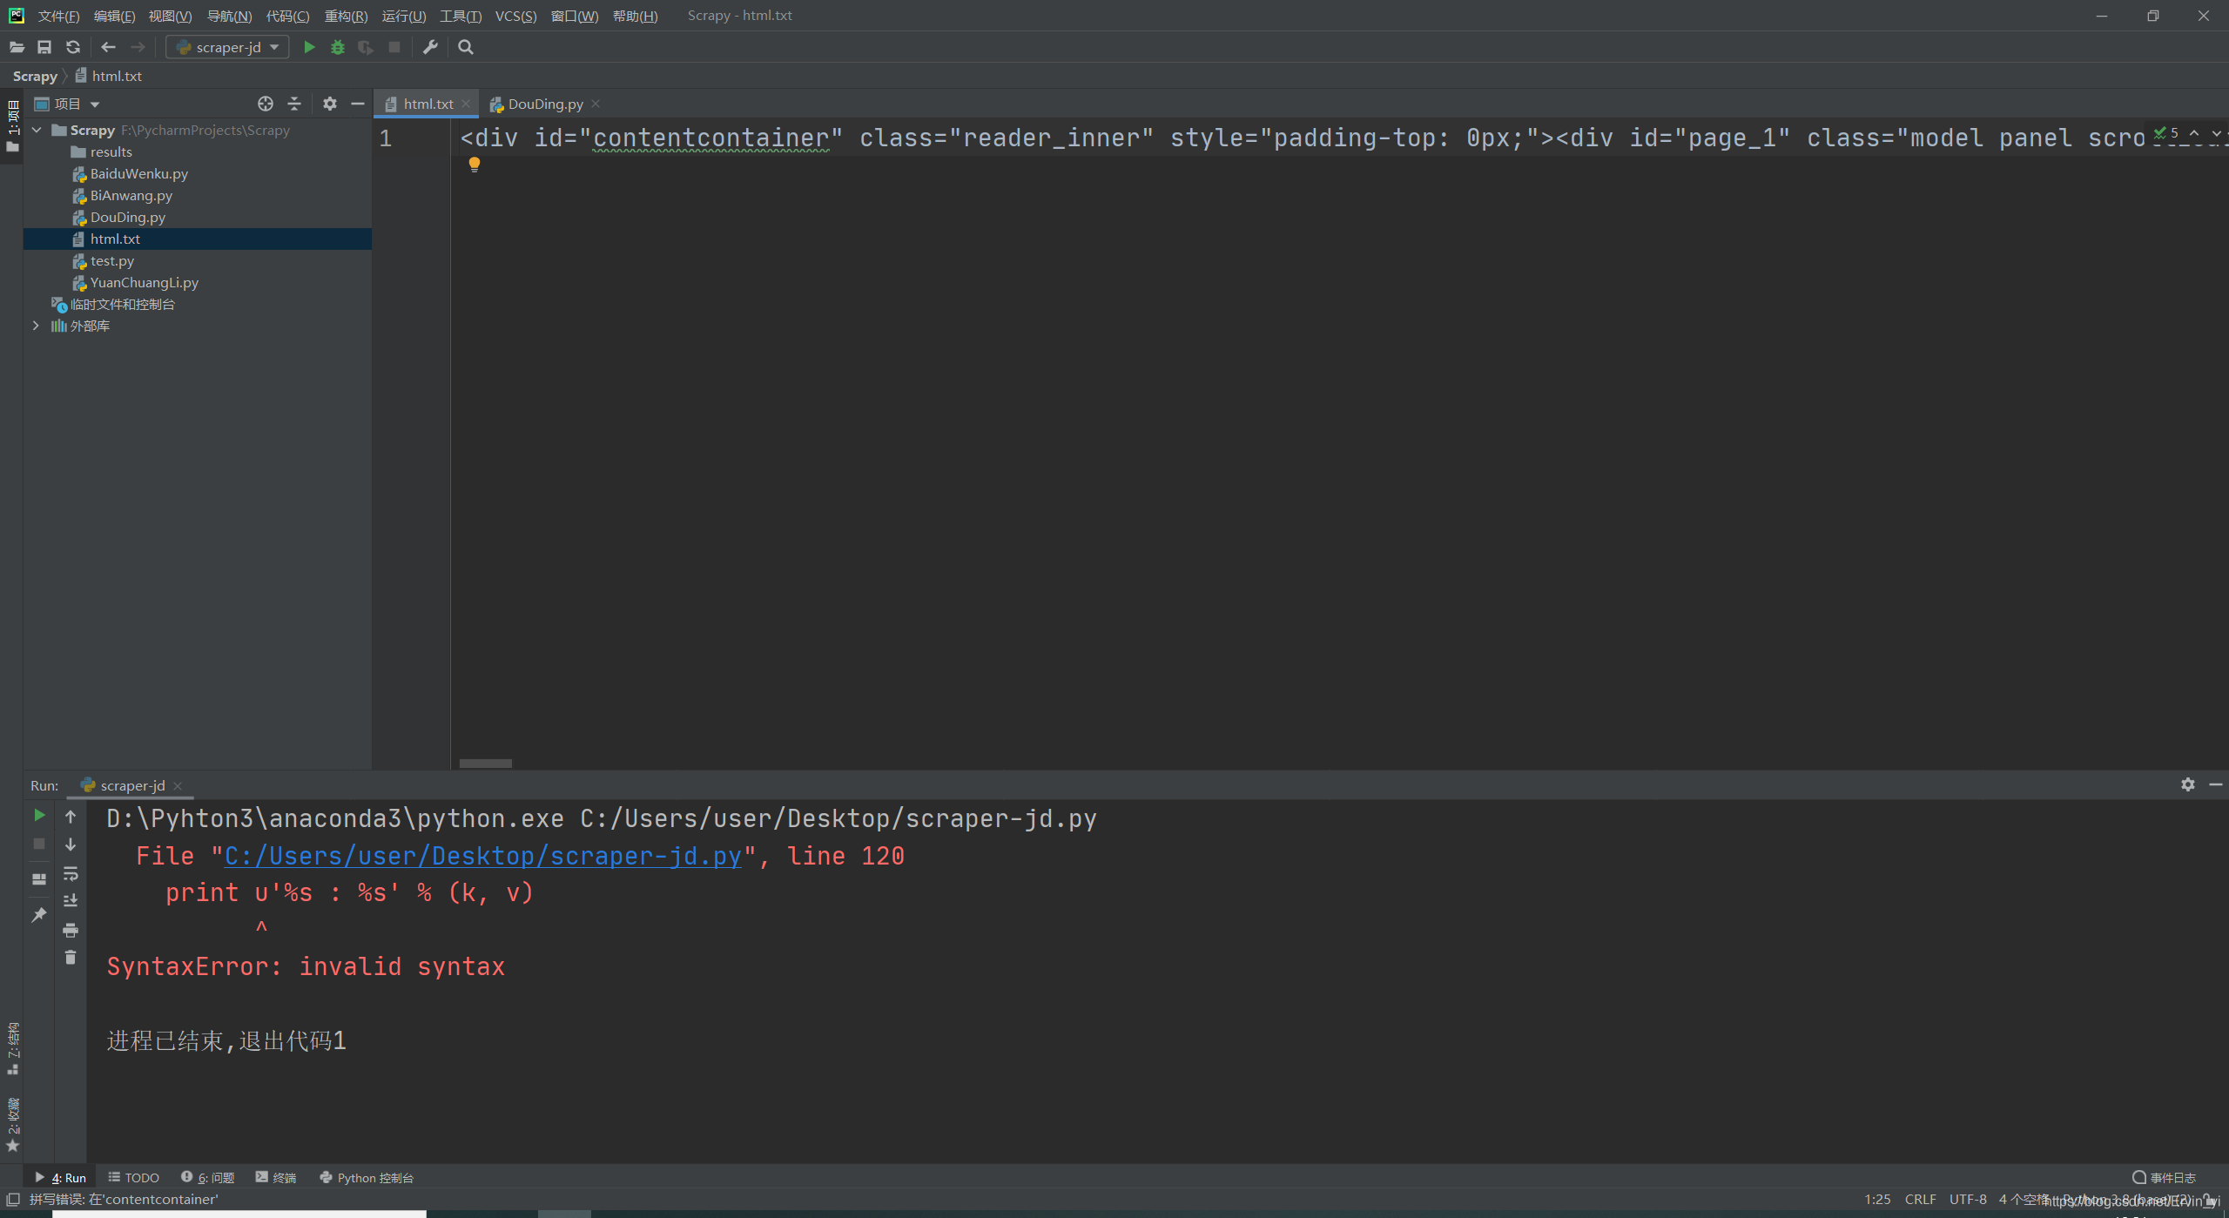Hide the project panel with minus icon
Image resolution: width=2229 pixels, height=1218 pixels.
(x=358, y=104)
